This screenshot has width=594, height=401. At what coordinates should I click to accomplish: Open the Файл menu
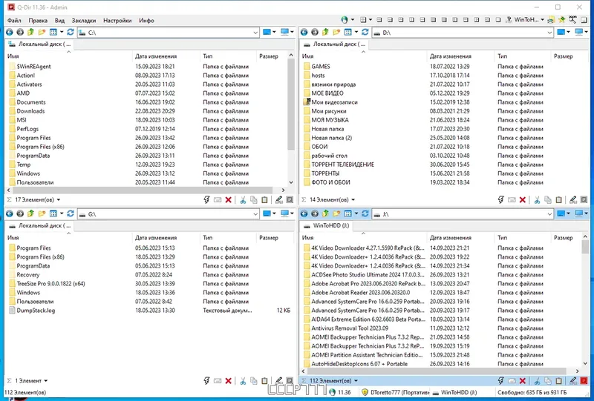click(14, 21)
